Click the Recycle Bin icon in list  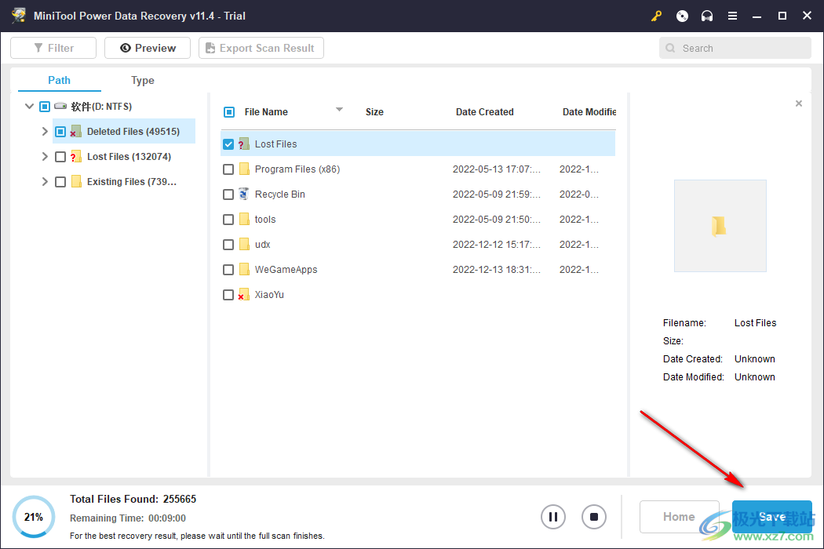244,194
